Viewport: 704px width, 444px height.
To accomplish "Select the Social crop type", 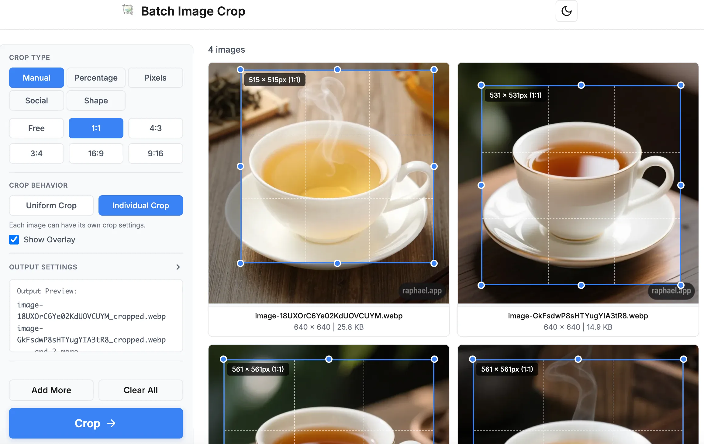I will [x=36, y=100].
